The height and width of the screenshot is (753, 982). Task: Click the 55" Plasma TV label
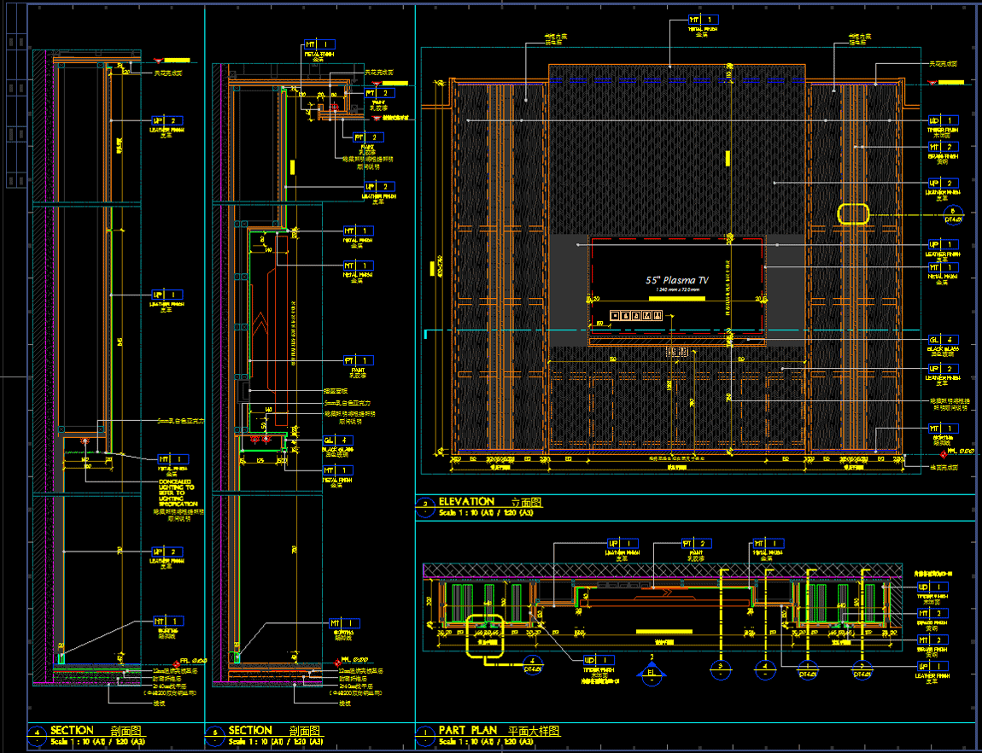click(x=676, y=280)
